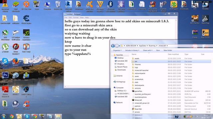Viewport: 213px width, 119px height.
Task: Select Libraries in the navigation pane
Action: coord(119,76)
